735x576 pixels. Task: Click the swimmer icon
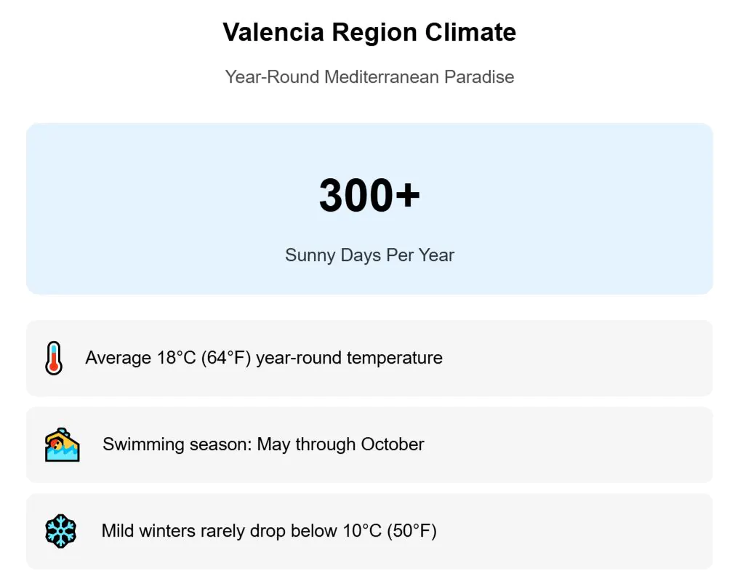[x=62, y=444]
